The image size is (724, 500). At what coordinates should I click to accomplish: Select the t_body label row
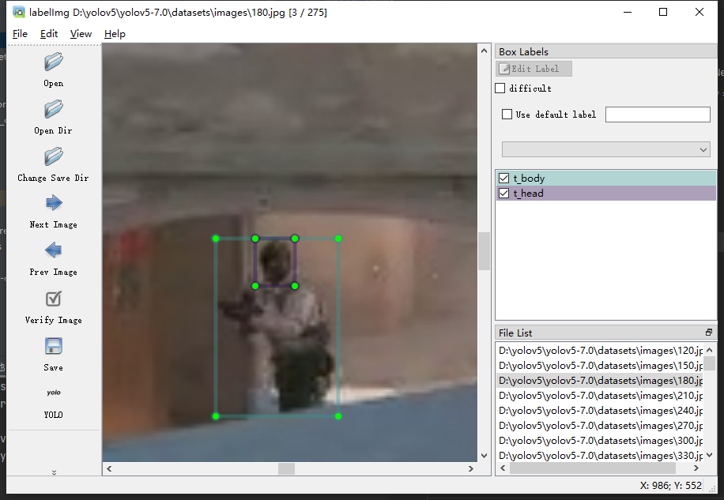coord(605,178)
